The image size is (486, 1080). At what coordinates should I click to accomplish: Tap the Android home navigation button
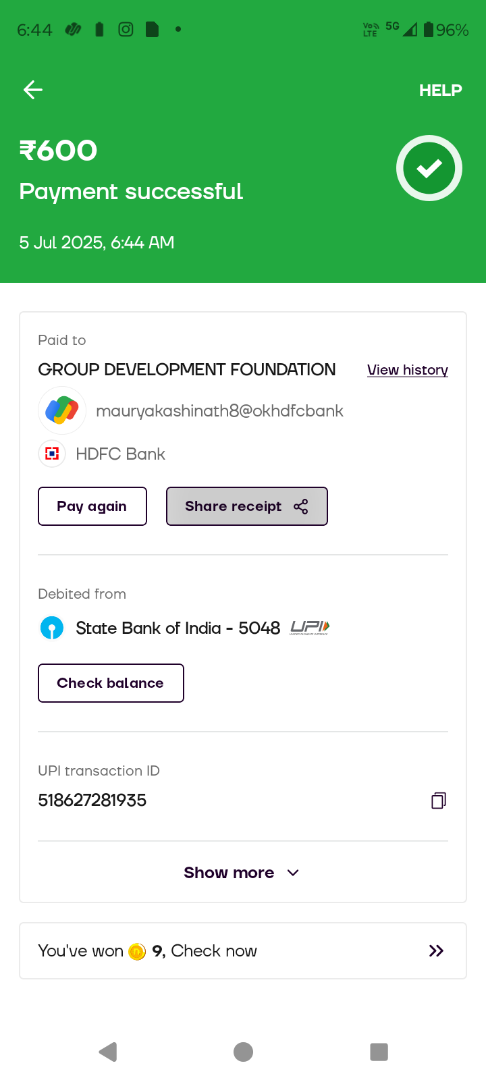243,1052
